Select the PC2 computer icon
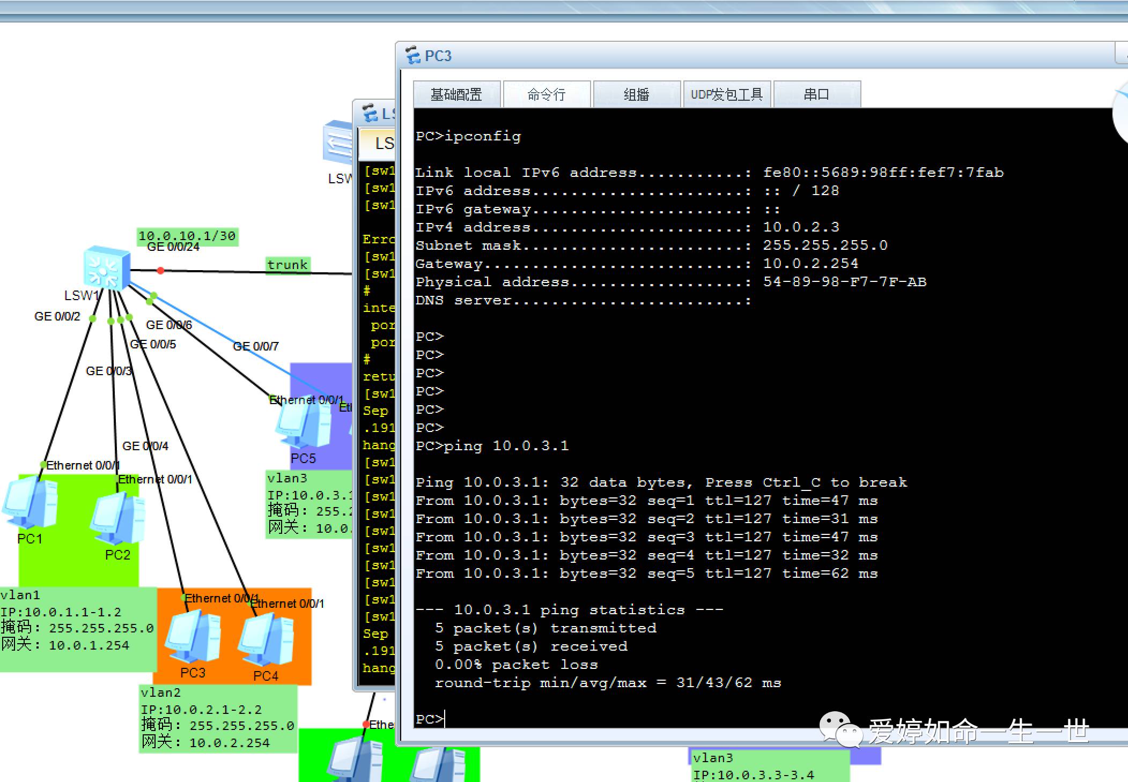The image size is (1128, 782). point(118,519)
